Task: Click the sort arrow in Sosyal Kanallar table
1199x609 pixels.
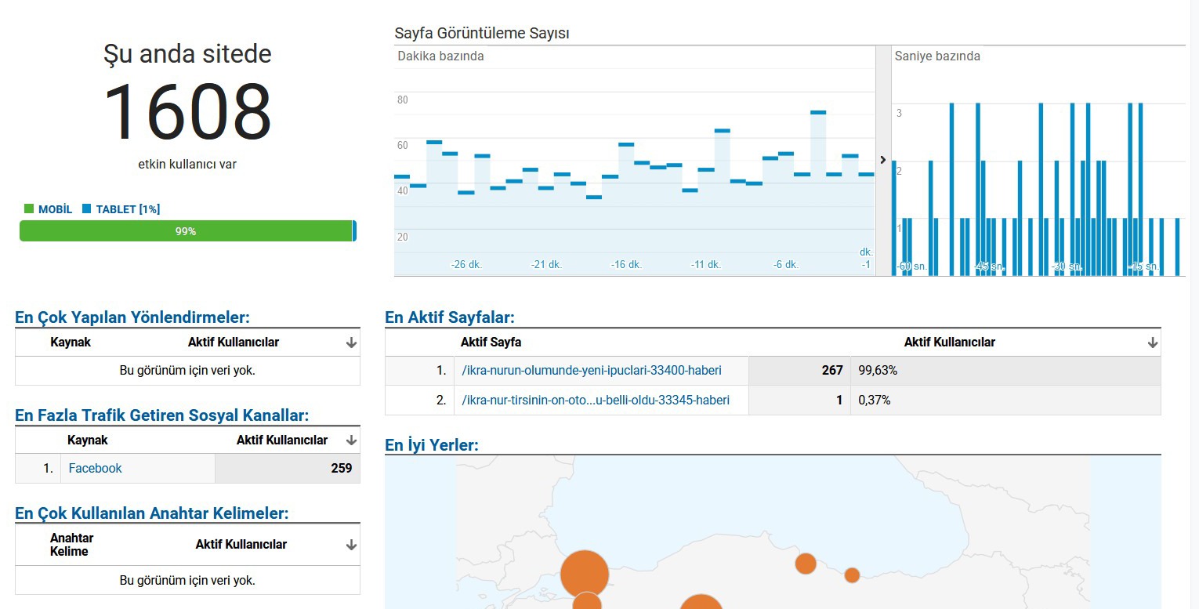Action: (351, 440)
